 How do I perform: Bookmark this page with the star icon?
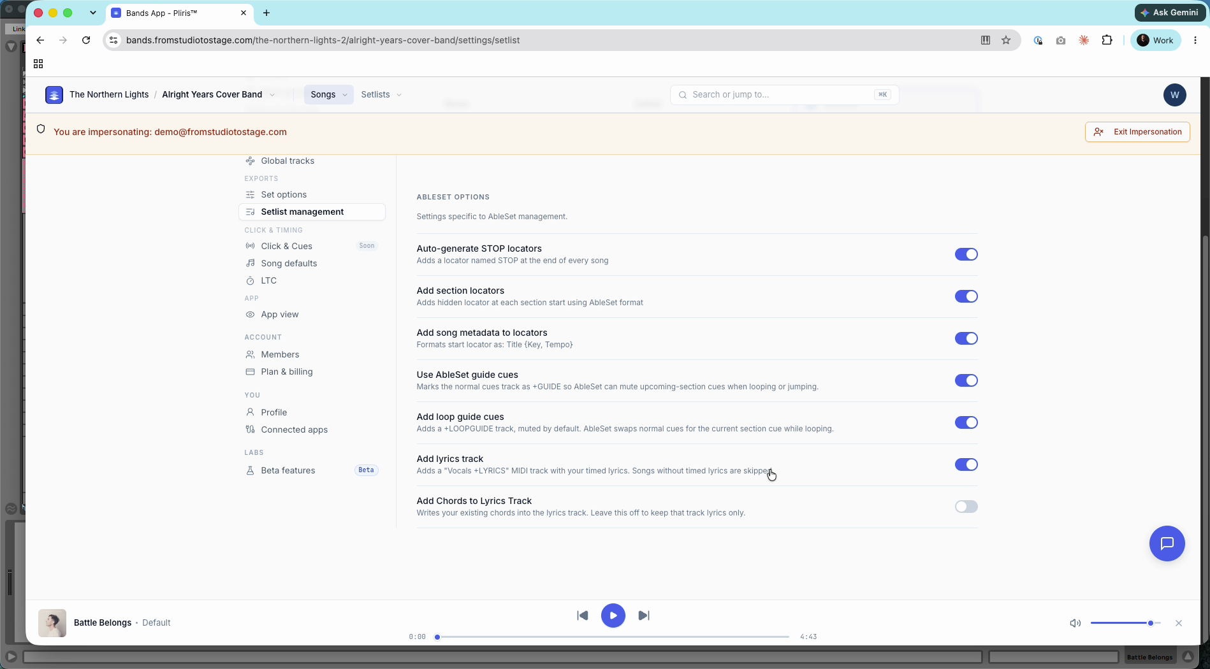tap(1006, 40)
